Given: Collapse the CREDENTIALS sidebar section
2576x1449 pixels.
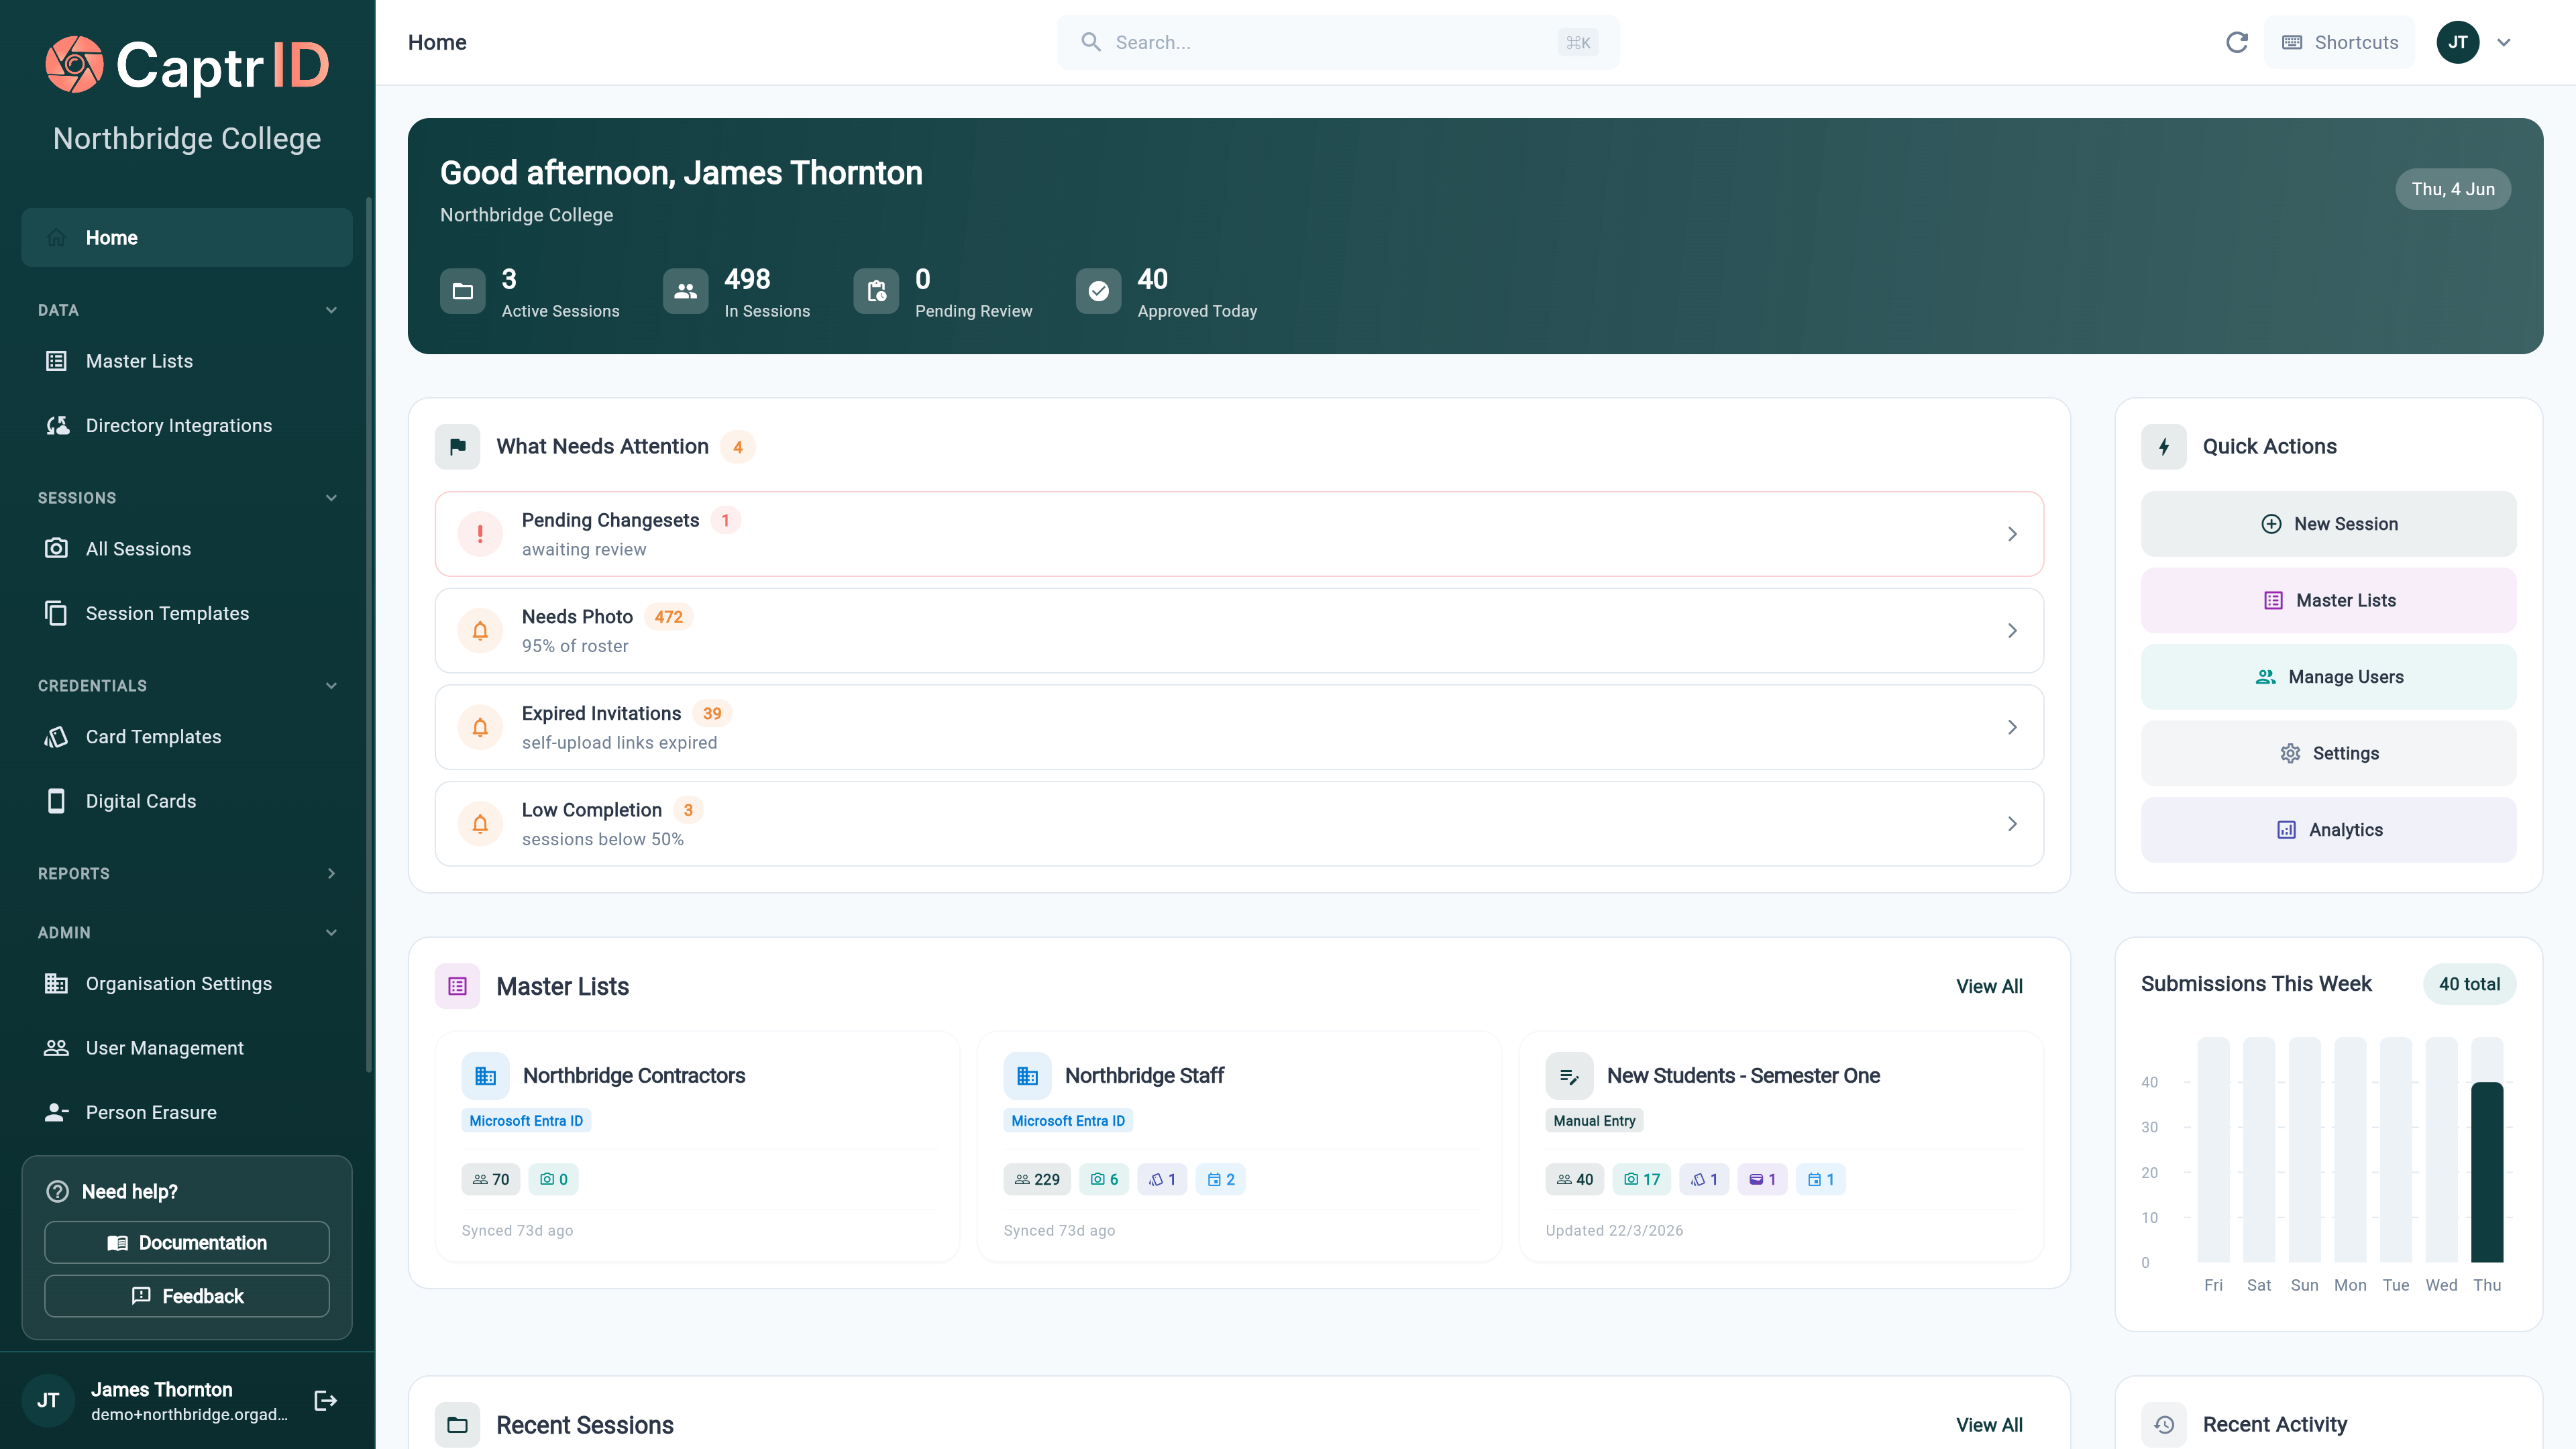Looking at the screenshot, I should [331, 686].
